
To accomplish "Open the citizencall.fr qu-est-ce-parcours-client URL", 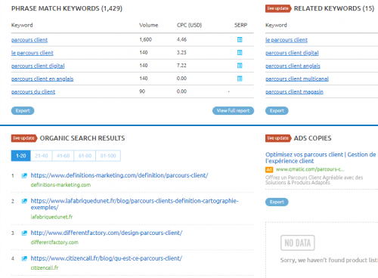I will (x=106, y=258).
